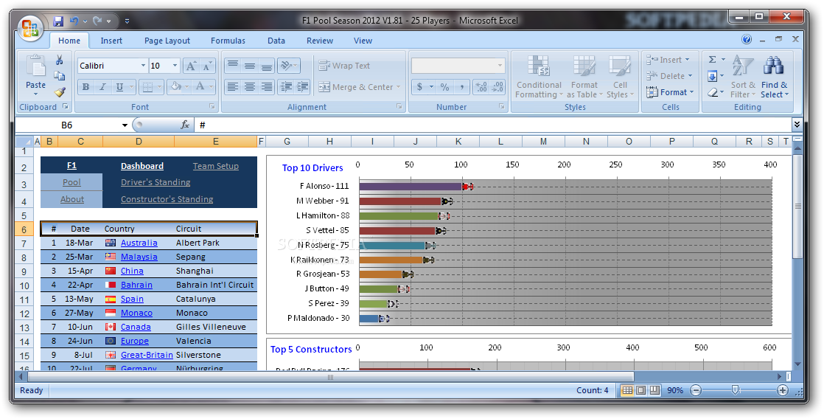Open the Insert ribbon tab
Image resolution: width=824 pixels, height=419 pixels.
pyautogui.click(x=111, y=41)
